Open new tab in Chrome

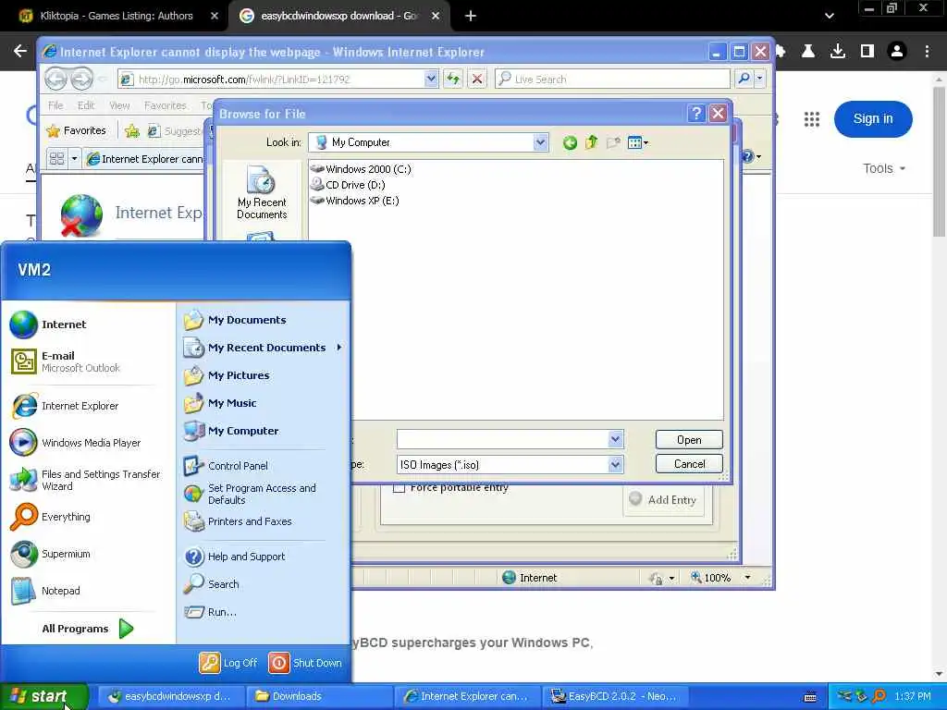[x=471, y=16]
